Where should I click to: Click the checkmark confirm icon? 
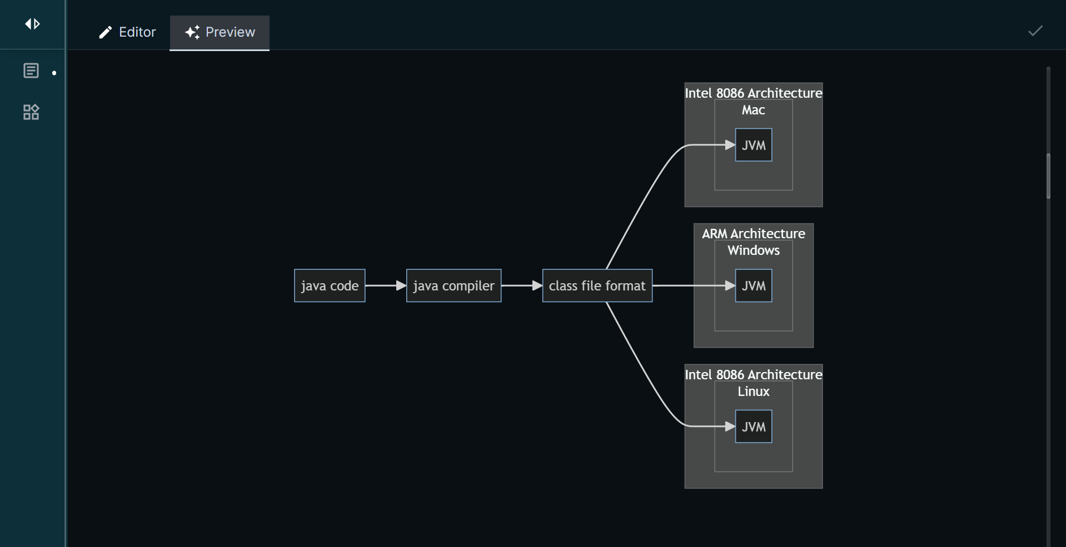[1035, 31]
